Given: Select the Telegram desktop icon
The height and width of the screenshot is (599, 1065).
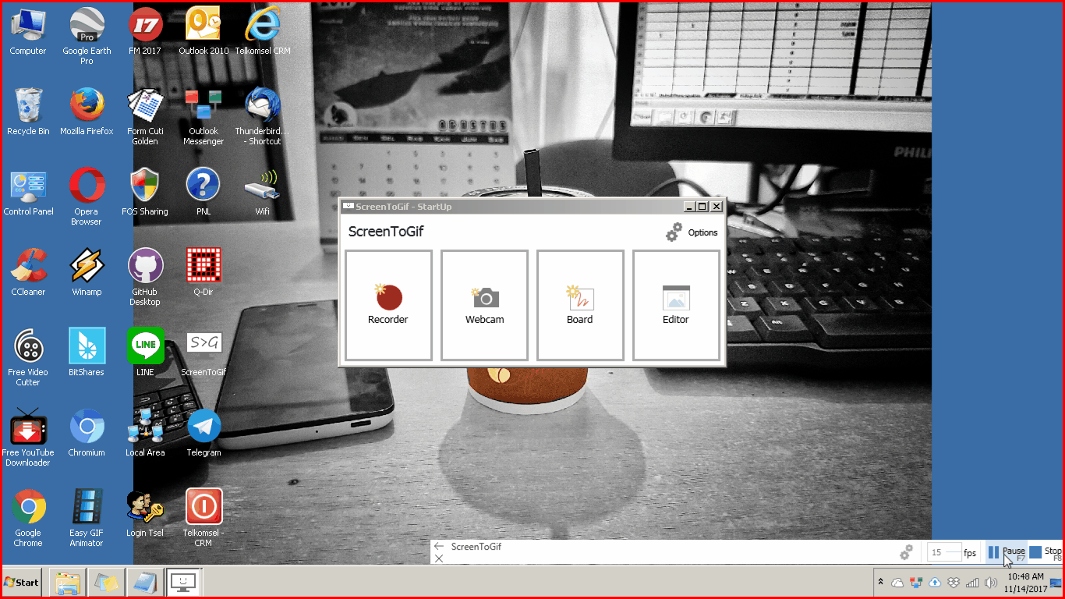Looking at the screenshot, I should [x=203, y=434].
